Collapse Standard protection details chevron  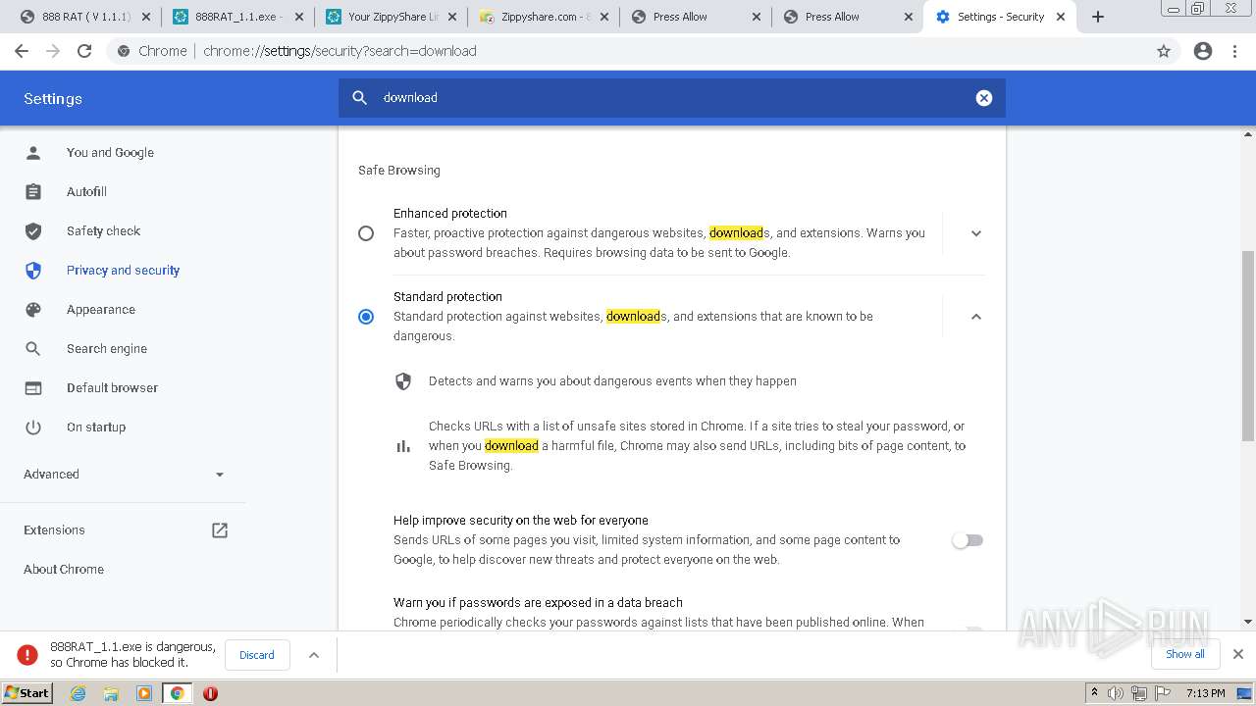point(976,317)
